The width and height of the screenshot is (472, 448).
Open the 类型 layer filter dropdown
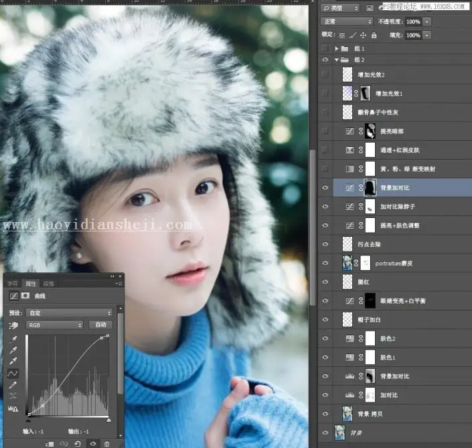[340, 8]
